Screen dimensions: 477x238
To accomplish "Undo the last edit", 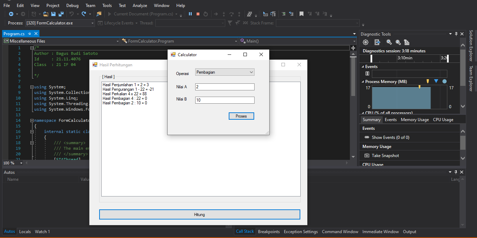I will pos(71,14).
